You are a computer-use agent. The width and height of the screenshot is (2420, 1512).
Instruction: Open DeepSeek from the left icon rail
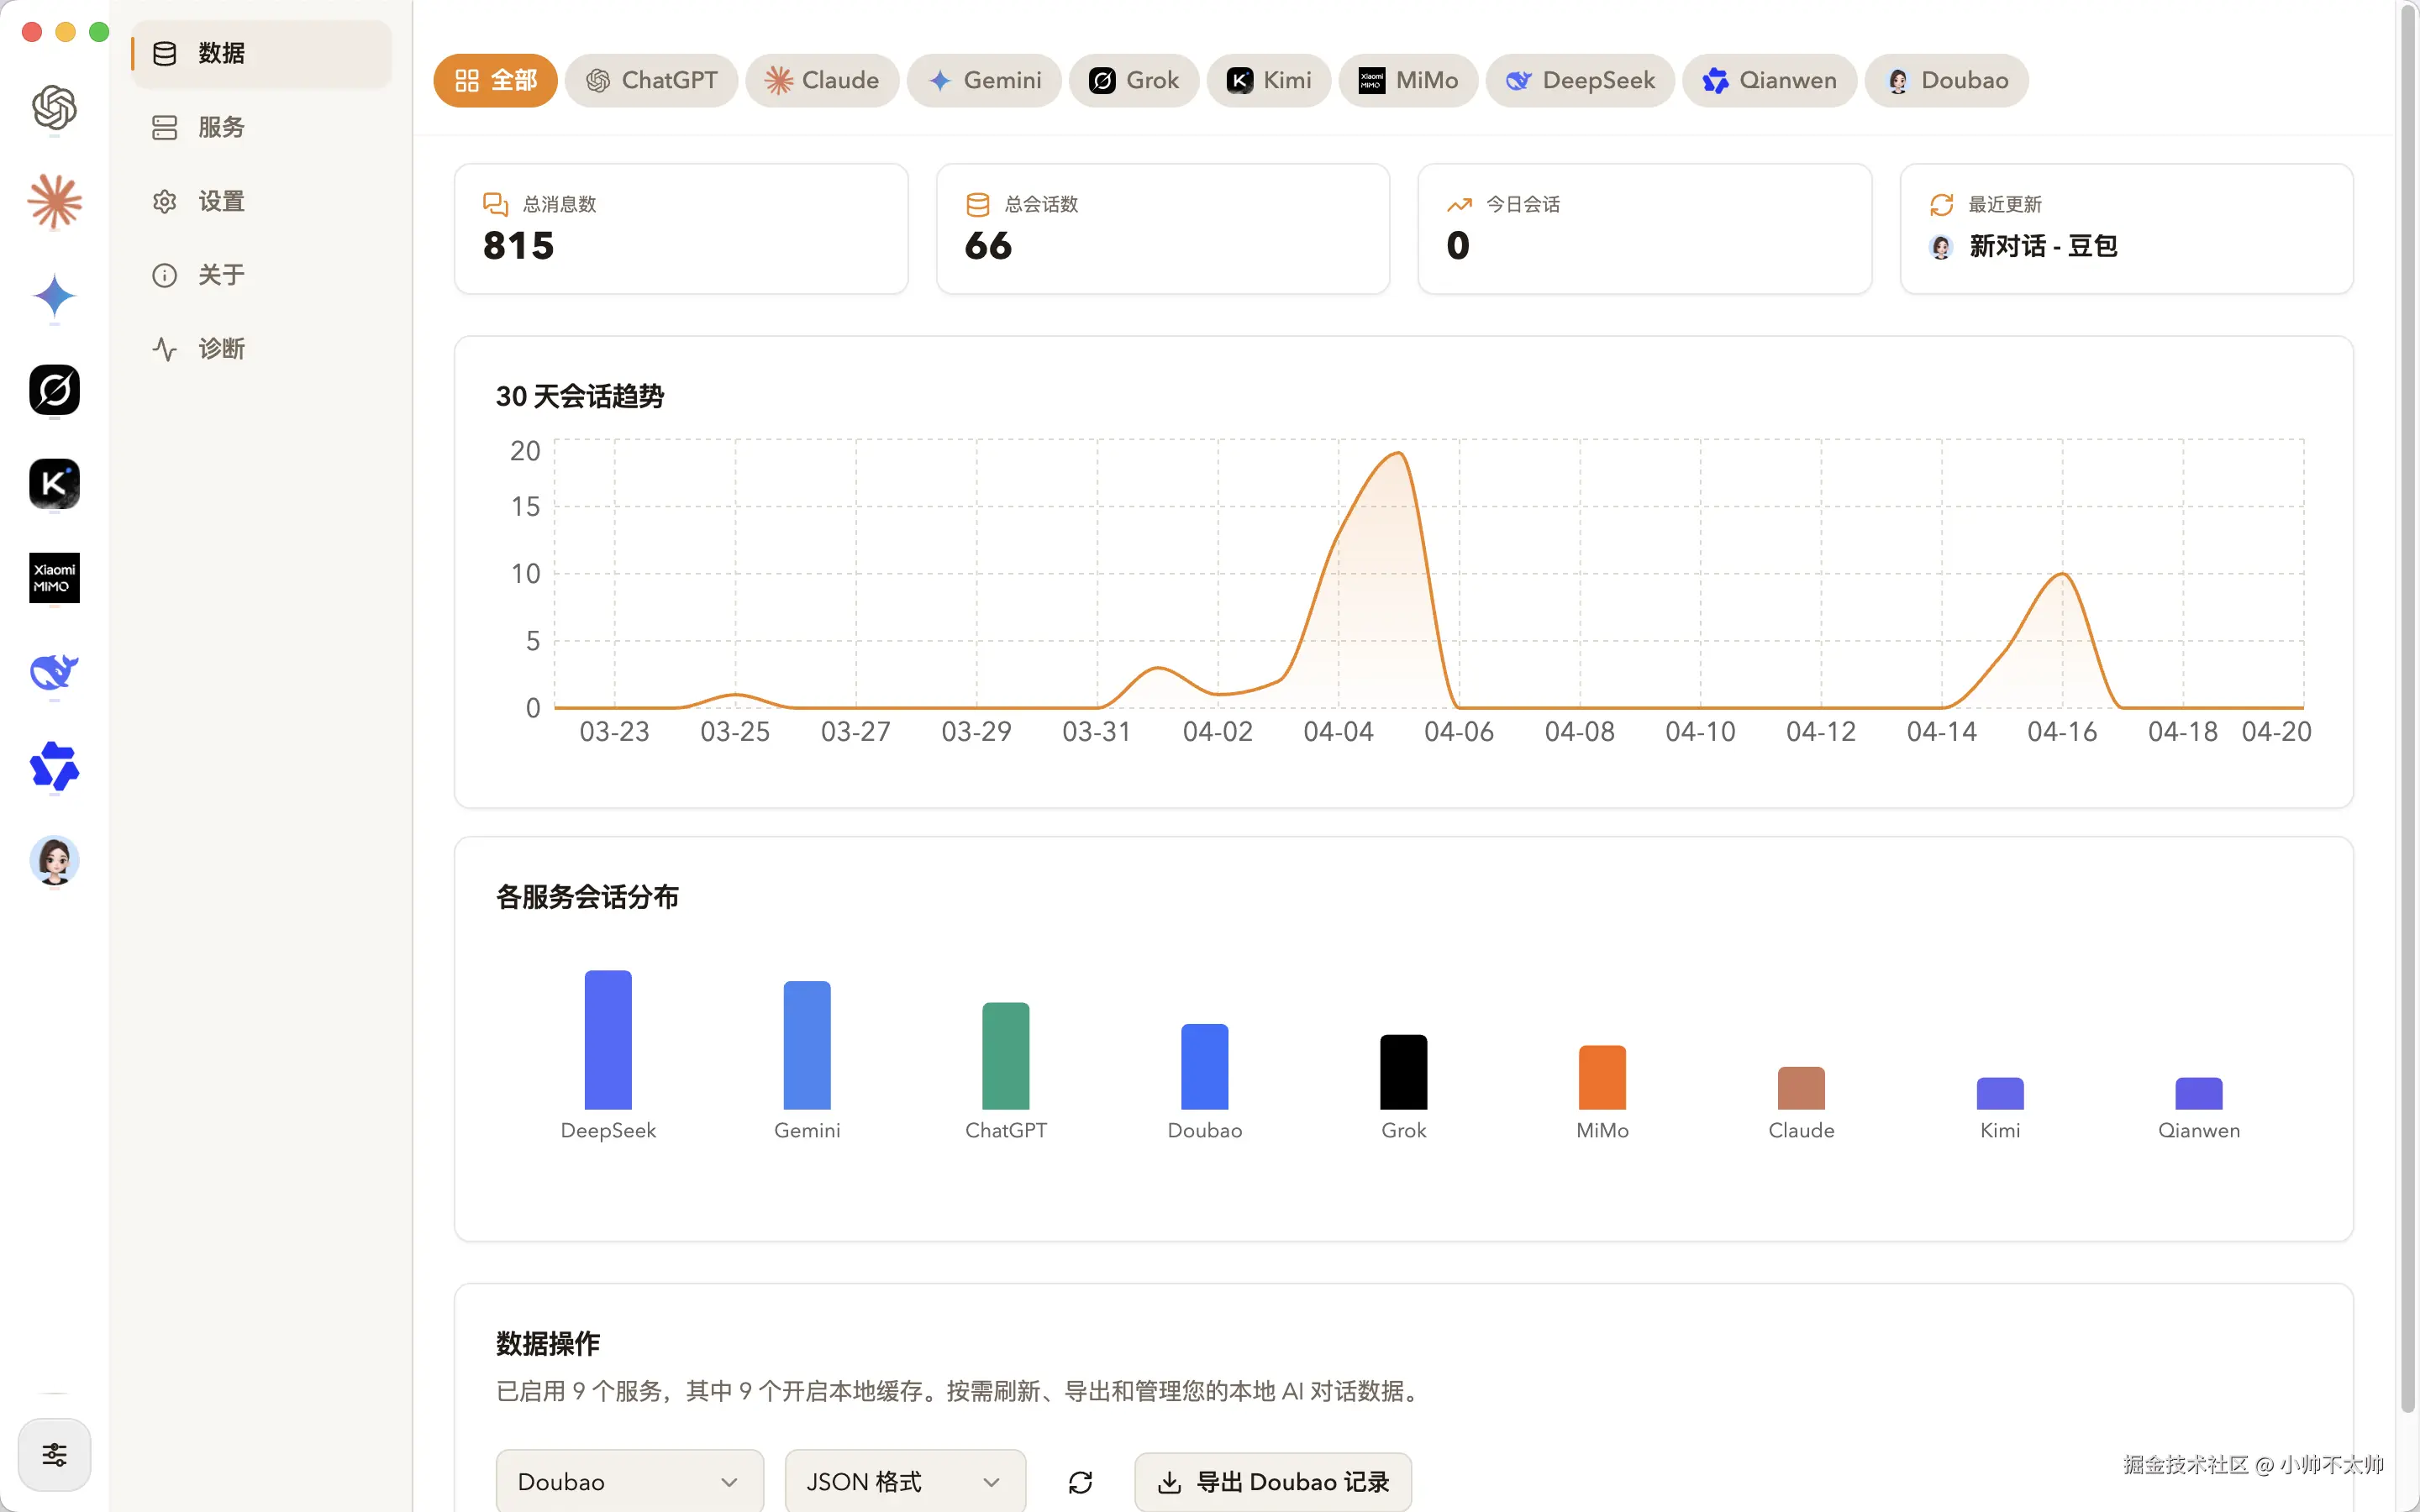tap(54, 672)
